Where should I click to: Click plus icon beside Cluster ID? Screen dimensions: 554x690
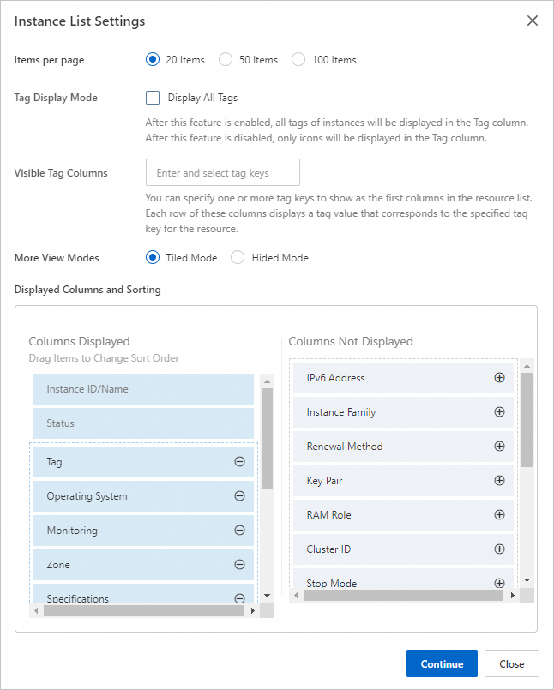click(499, 549)
